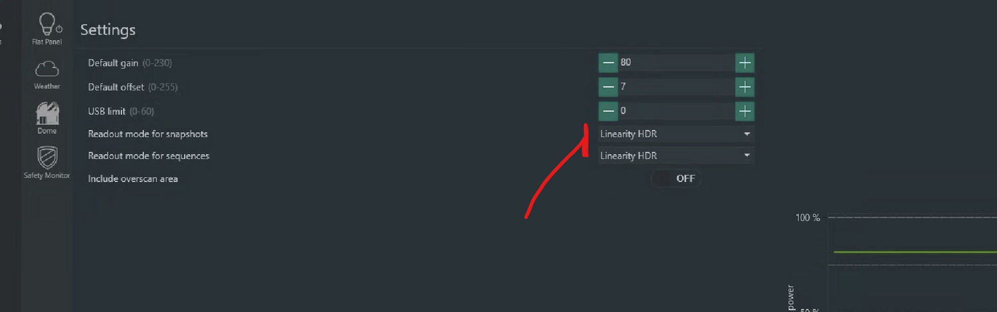This screenshot has height=312, width=997.
Task: Click the Default offset value field
Action: (x=675, y=87)
